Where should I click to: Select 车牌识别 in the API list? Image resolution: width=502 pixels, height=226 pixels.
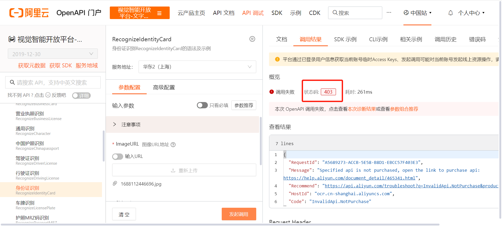coord(36,205)
